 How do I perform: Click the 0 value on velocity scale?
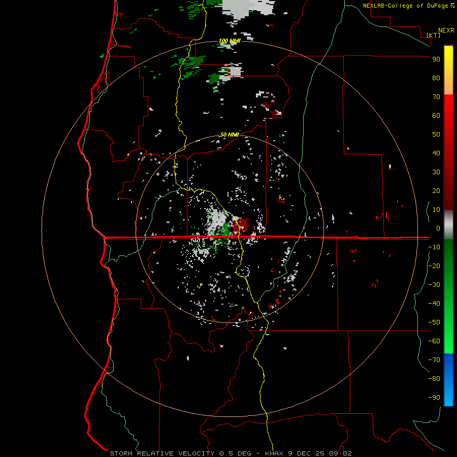[x=438, y=228]
